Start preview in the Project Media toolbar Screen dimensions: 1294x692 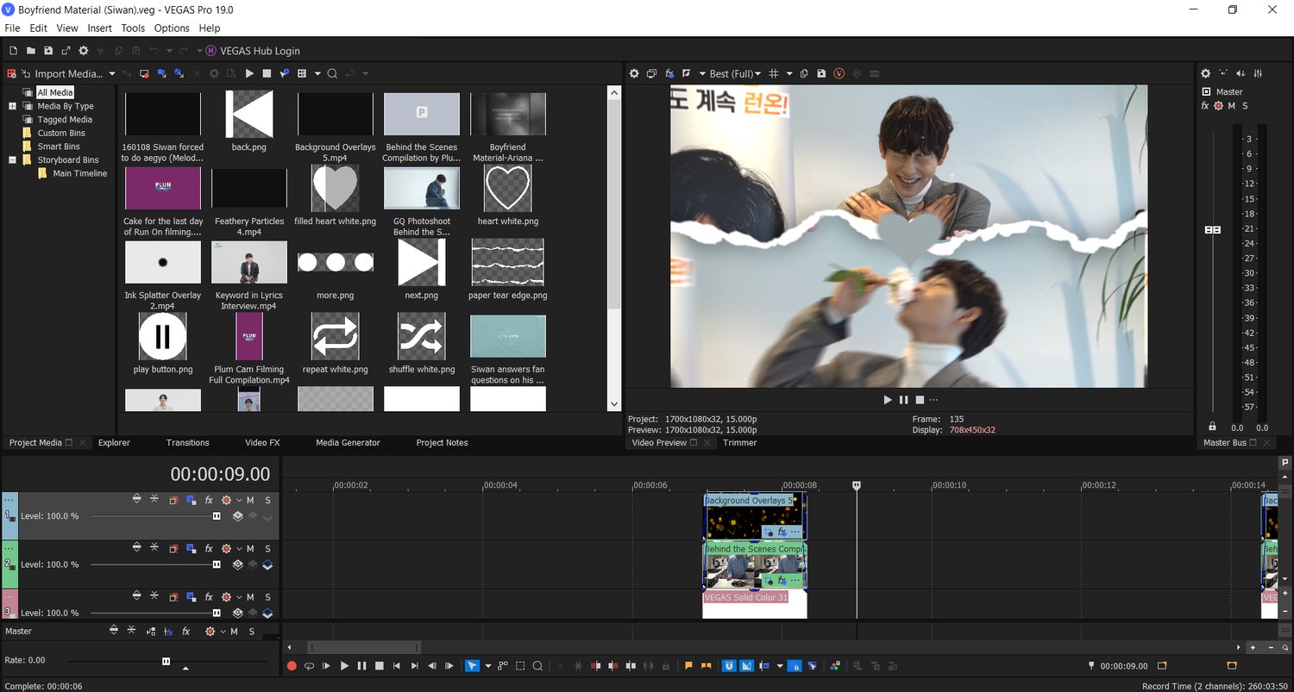[249, 73]
